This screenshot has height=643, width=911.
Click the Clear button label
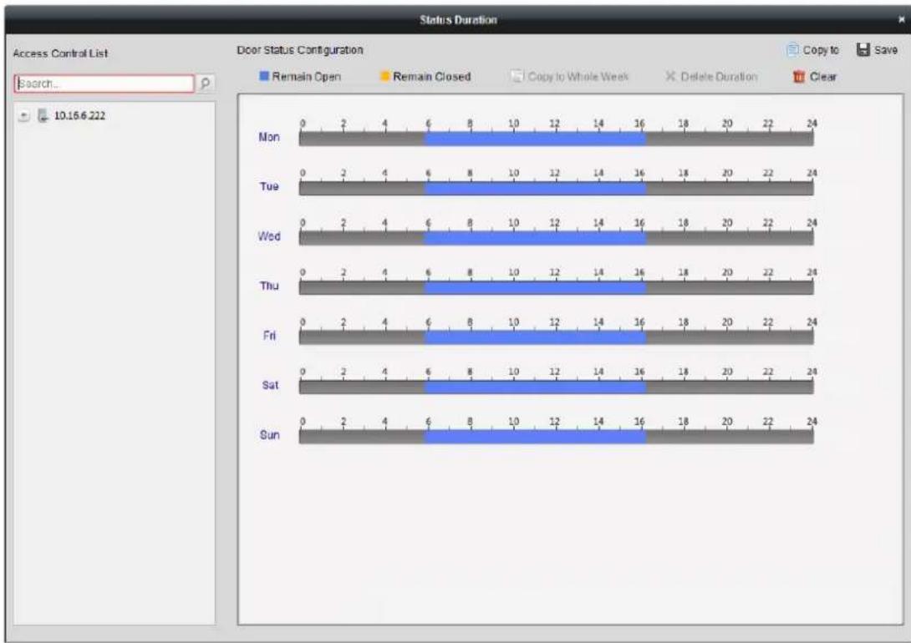(x=823, y=77)
